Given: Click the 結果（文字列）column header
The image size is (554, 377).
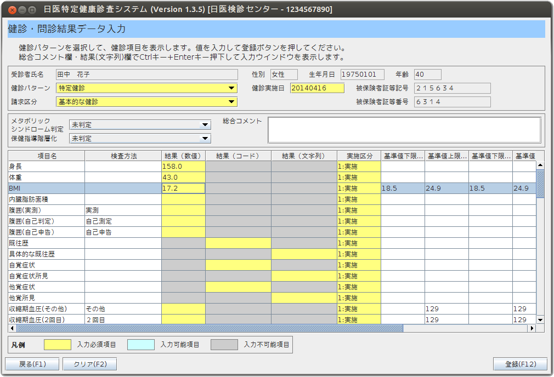Looking at the screenshot, I should [x=304, y=156].
